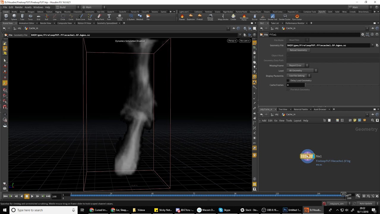380x214 pixels.
Task: Adjust the Cache Frames slider
Action: 341,85
